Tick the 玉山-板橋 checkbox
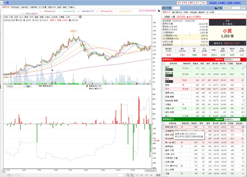 (x=163, y=170)
